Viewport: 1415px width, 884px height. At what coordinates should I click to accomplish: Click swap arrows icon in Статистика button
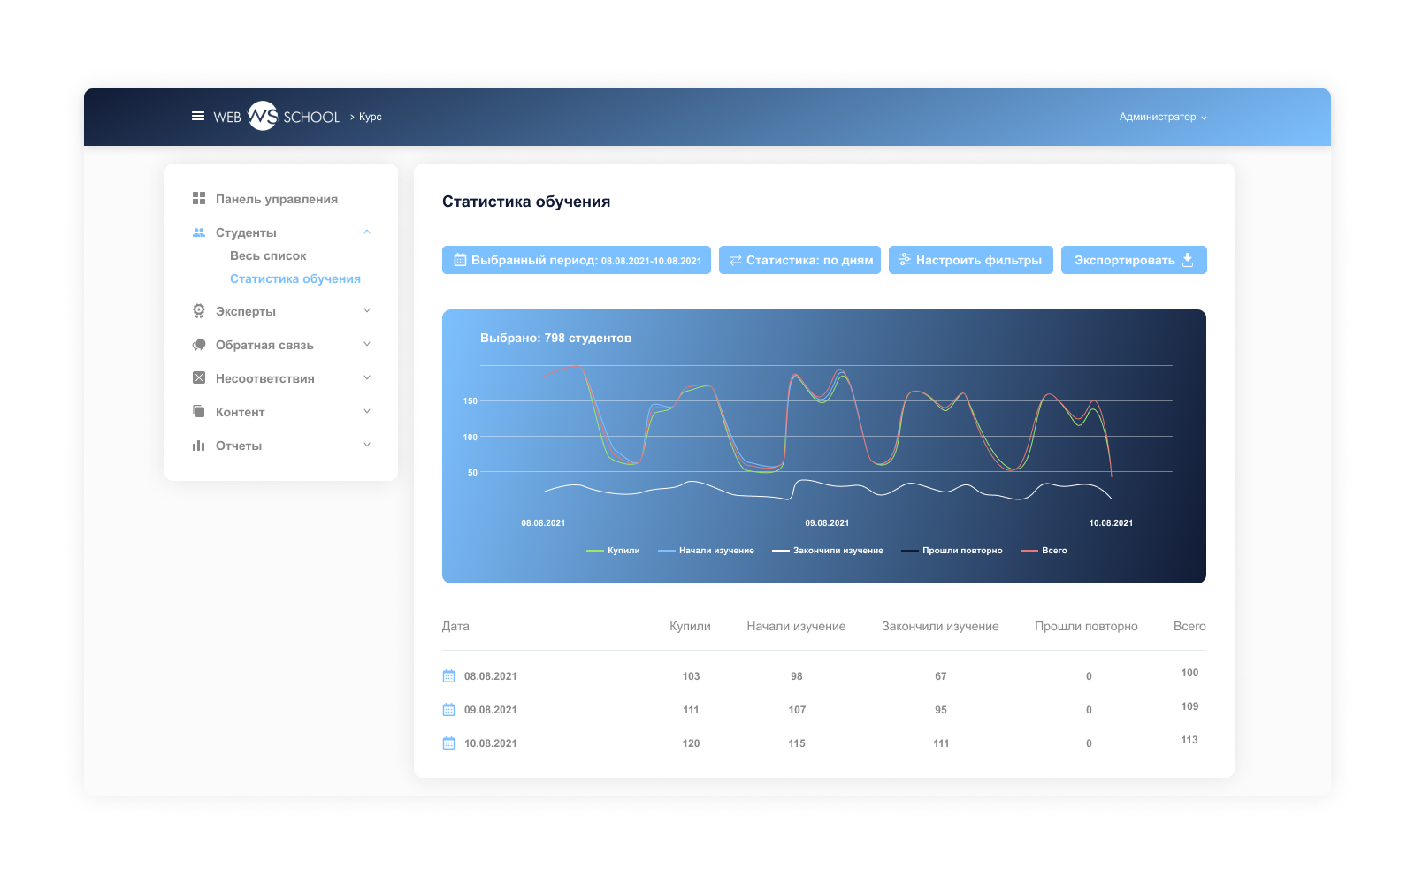[735, 260]
